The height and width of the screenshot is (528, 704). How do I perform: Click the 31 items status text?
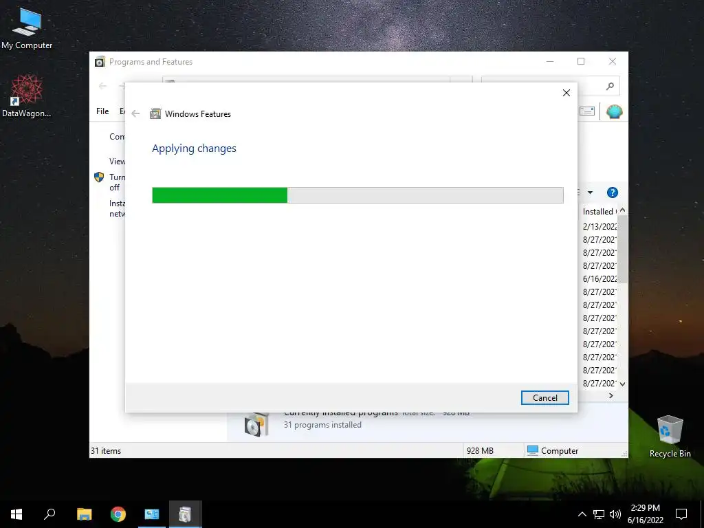tap(106, 451)
